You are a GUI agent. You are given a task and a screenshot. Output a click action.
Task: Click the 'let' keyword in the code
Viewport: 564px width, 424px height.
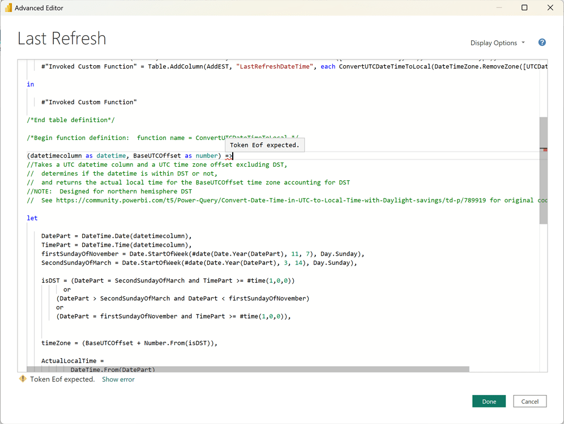coord(32,218)
